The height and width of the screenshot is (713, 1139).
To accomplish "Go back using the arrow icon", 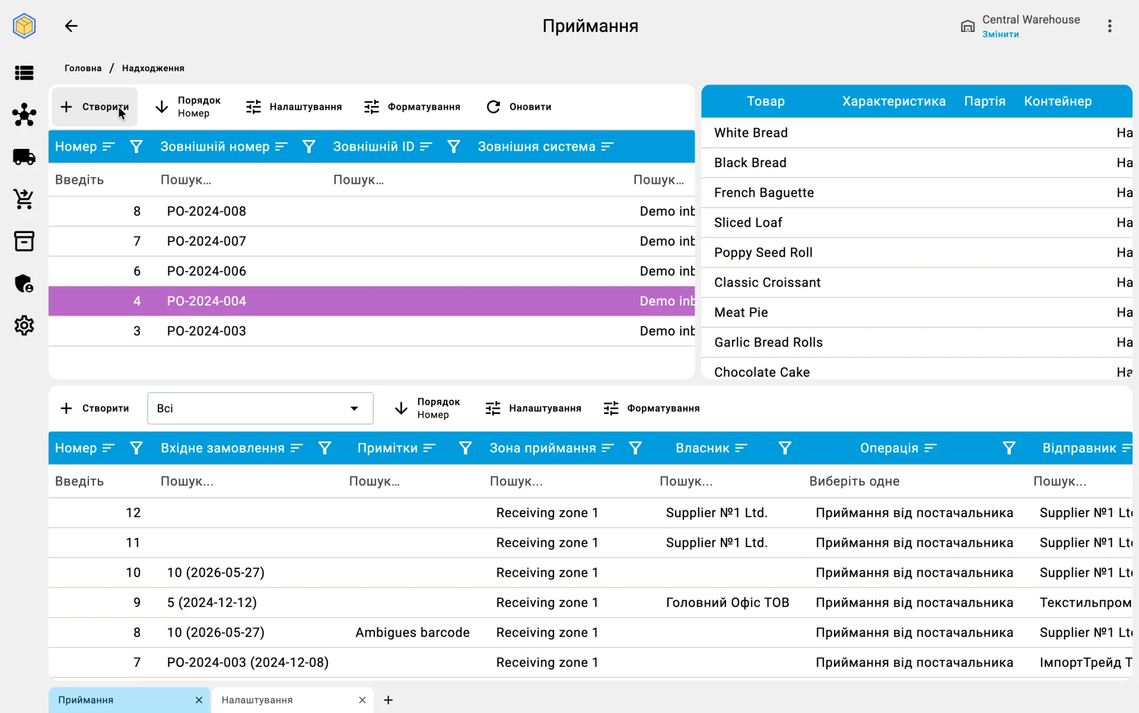I will point(71,26).
